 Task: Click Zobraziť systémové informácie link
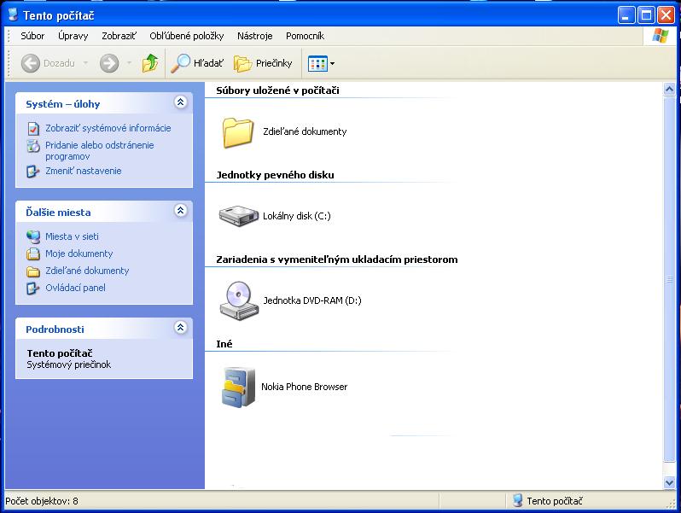108,128
